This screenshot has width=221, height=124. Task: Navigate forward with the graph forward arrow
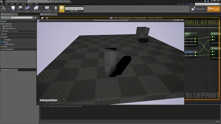click(47, 18)
